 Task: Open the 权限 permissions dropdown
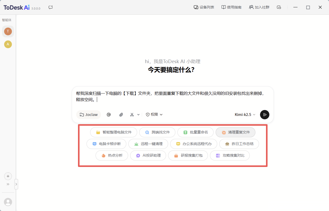click(154, 114)
